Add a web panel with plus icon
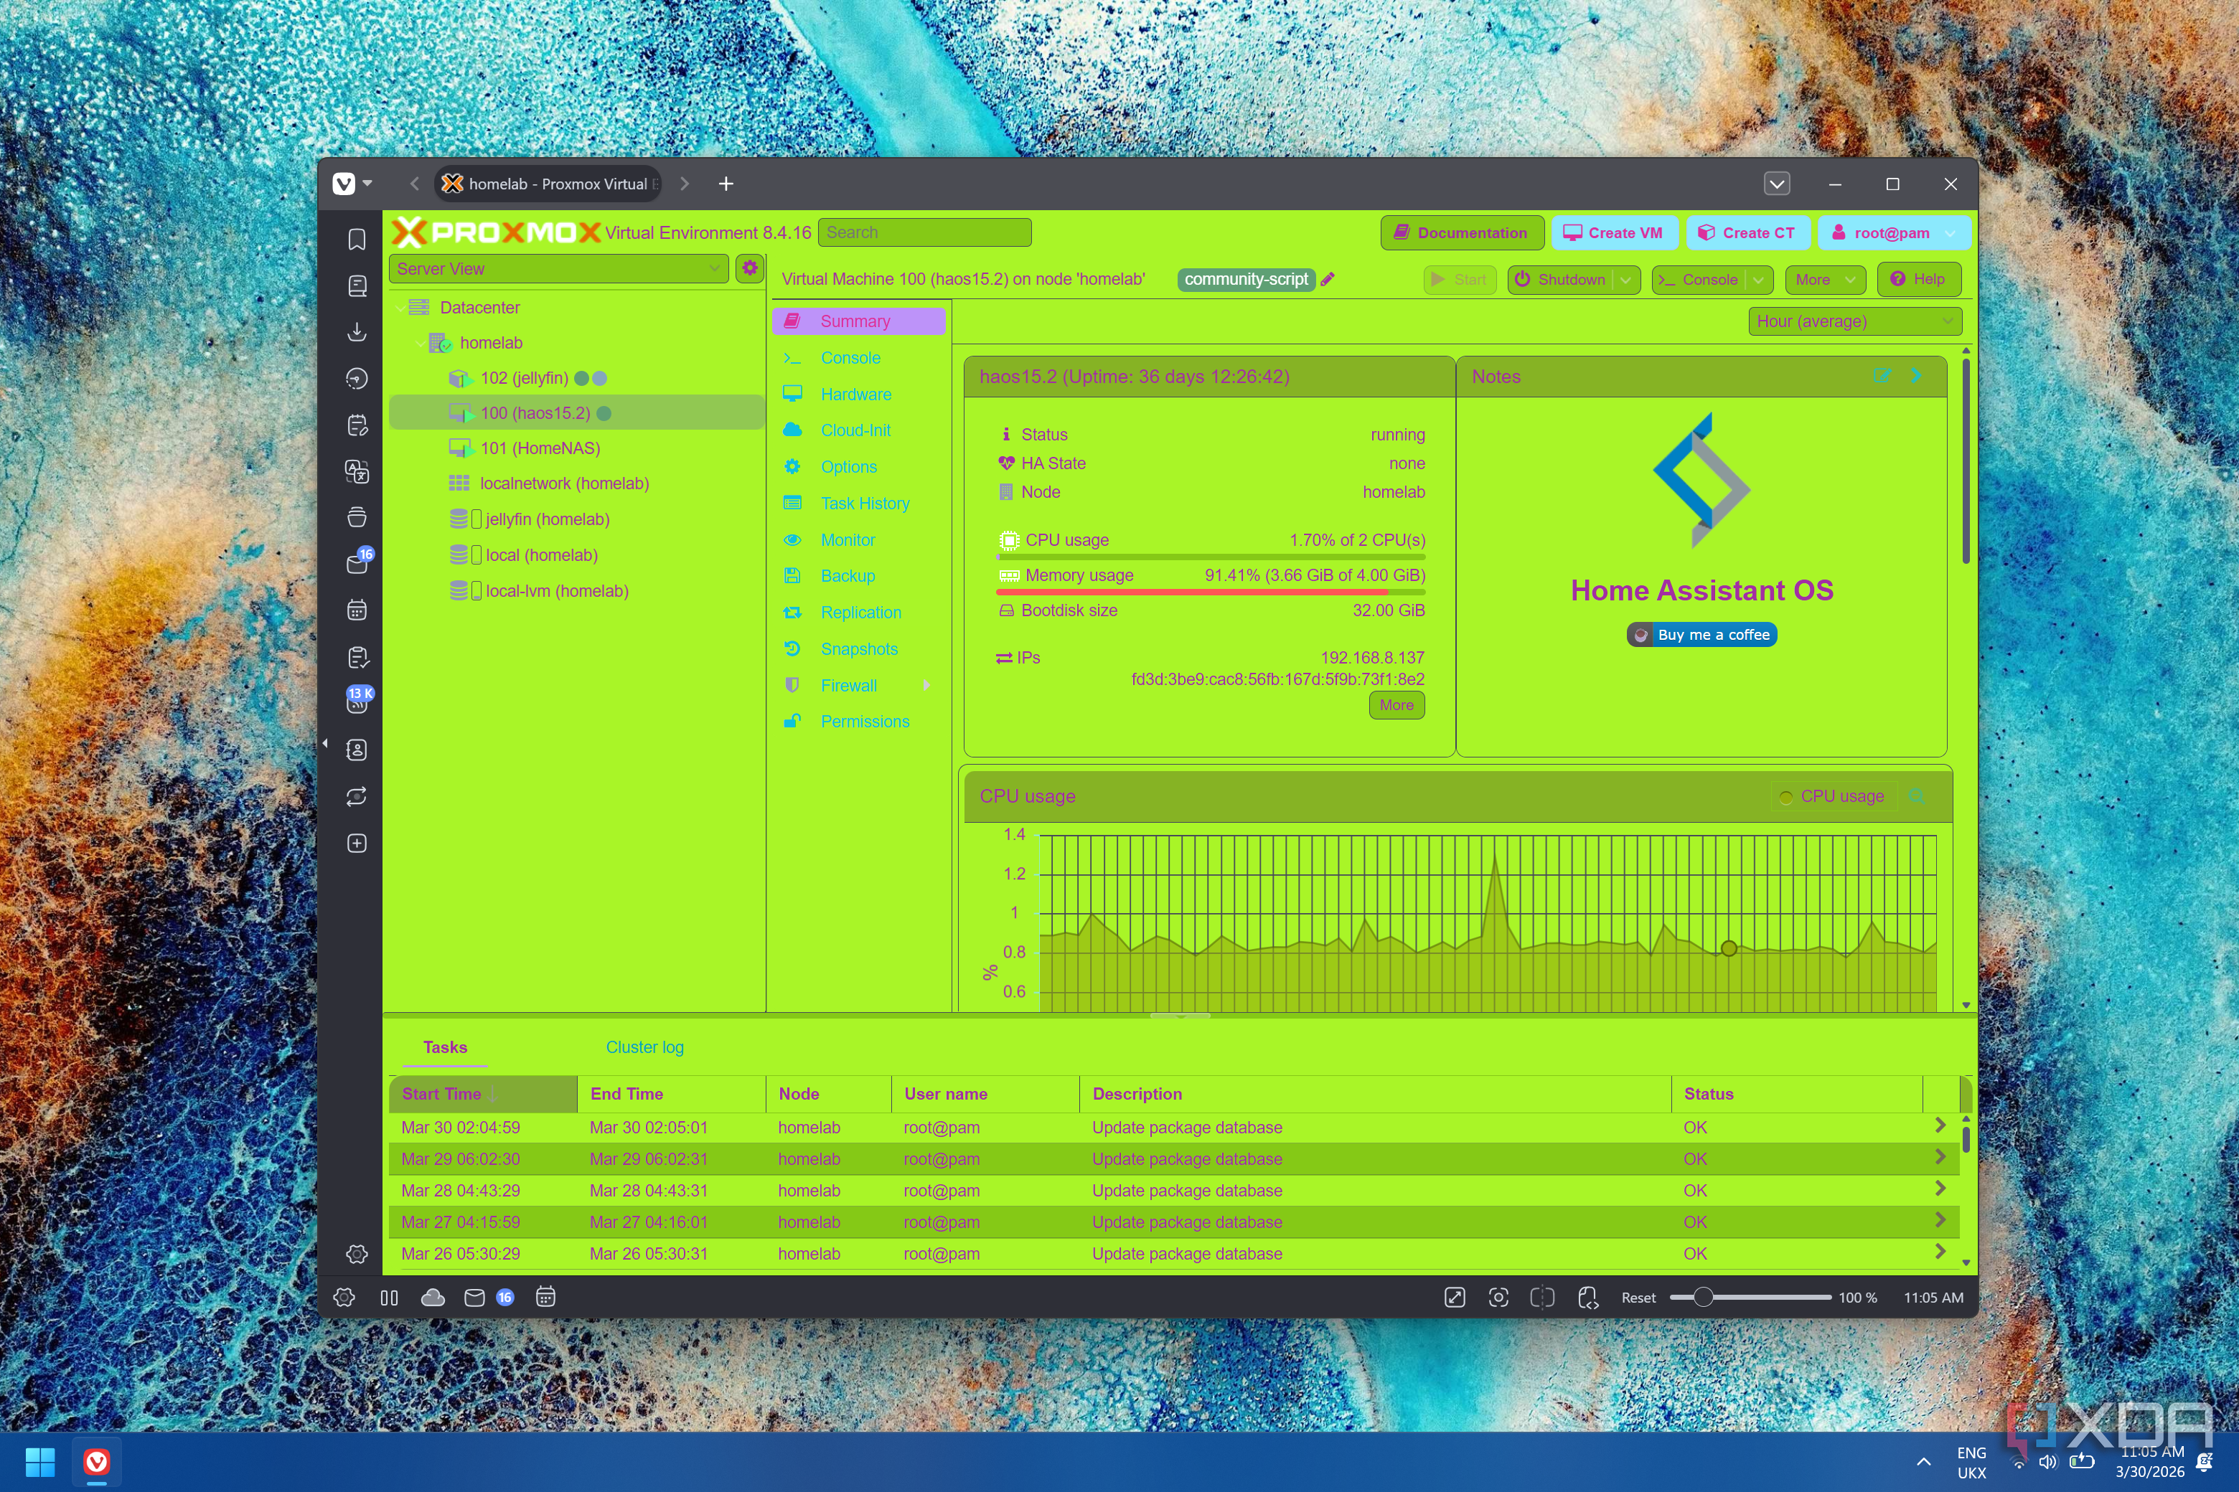 click(x=356, y=843)
